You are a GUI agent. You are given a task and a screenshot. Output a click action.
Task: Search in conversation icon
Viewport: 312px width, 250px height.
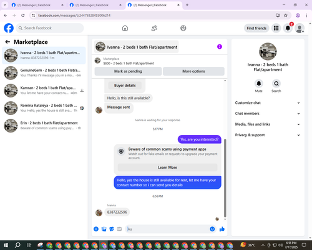coord(276,84)
